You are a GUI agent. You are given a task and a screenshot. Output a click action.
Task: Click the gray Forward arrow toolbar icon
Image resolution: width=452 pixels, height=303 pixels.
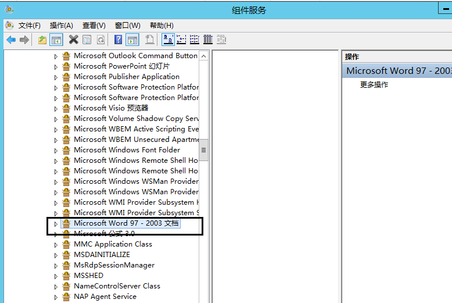click(24, 40)
